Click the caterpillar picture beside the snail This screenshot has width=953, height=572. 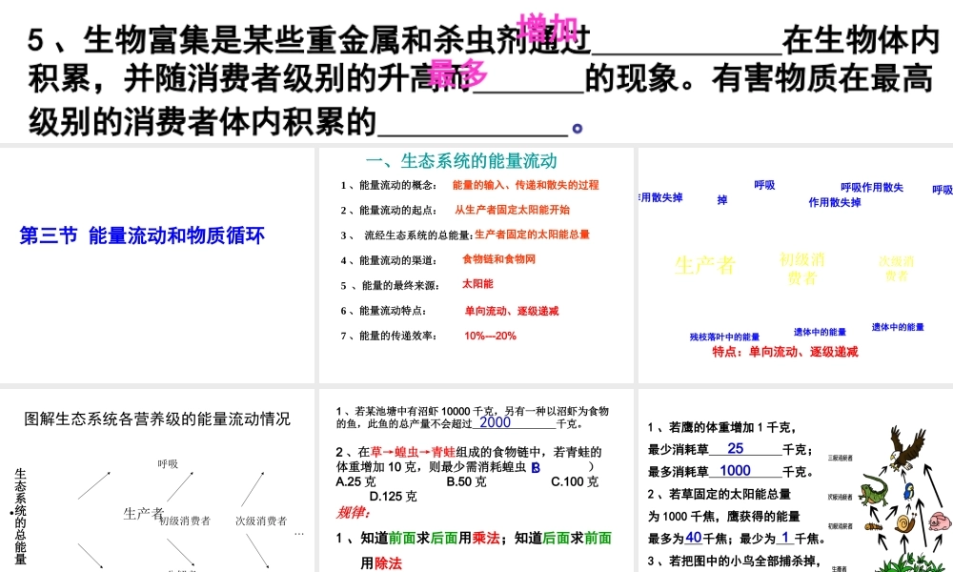pos(873,526)
